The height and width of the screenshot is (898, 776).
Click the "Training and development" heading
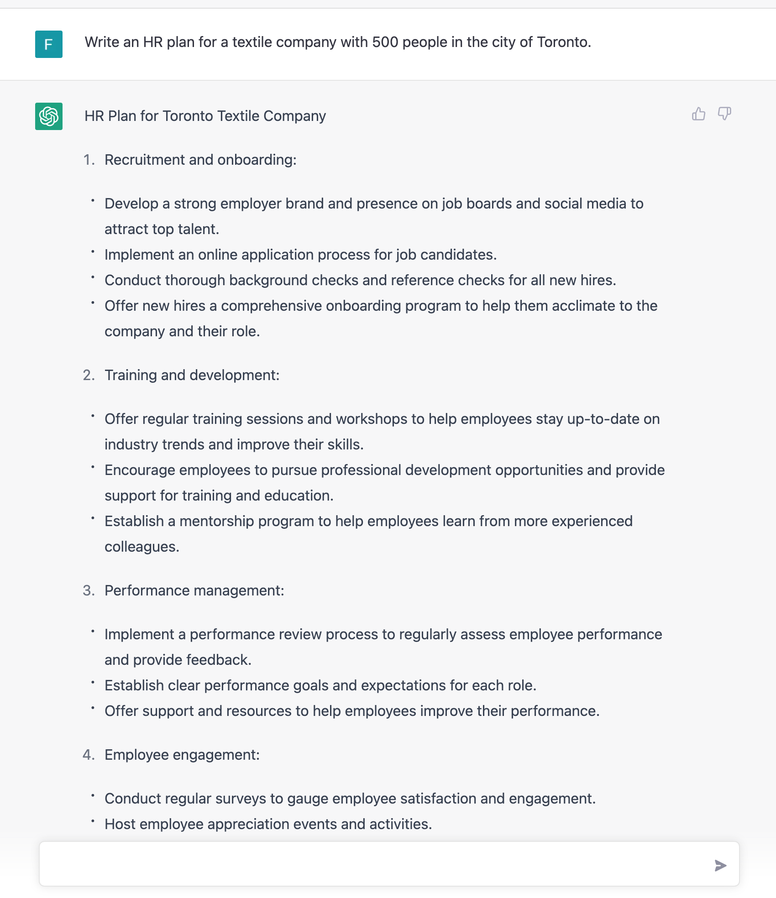(x=192, y=376)
